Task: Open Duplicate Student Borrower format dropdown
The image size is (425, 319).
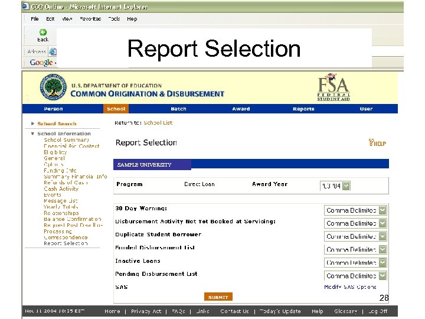Action: point(355,236)
